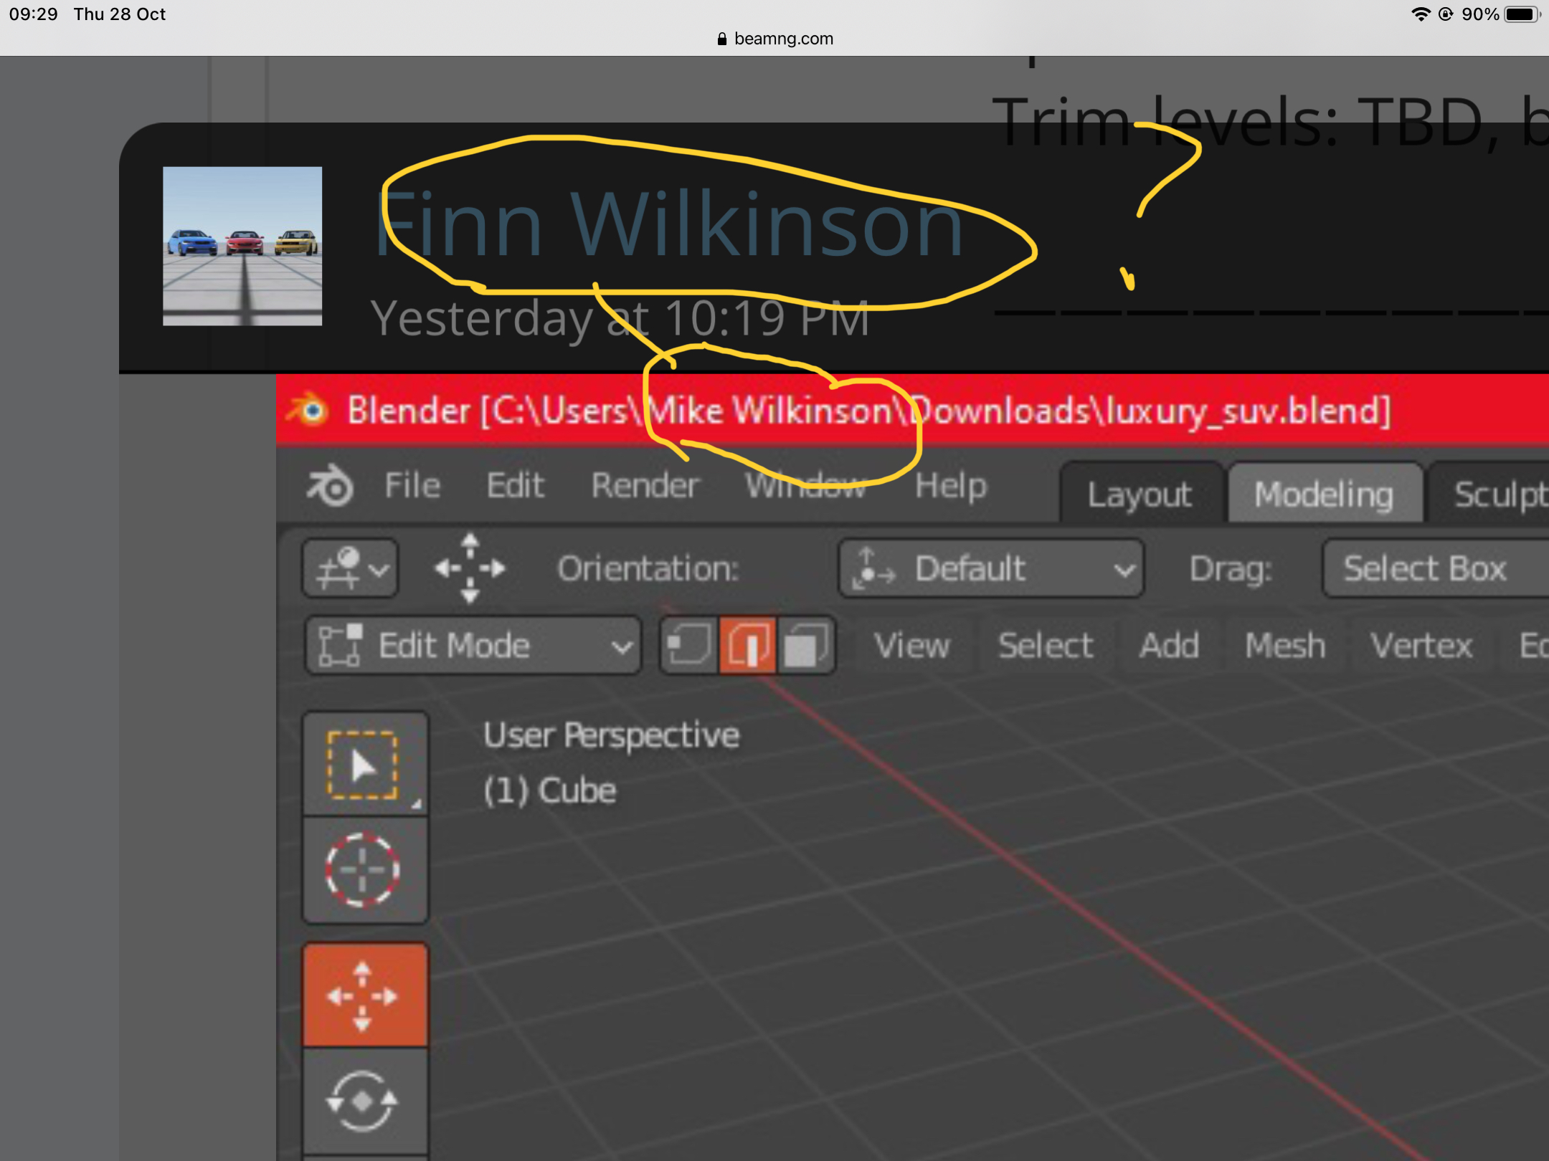The width and height of the screenshot is (1549, 1161).
Task: Enable Face select mode
Action: [805, 645]
